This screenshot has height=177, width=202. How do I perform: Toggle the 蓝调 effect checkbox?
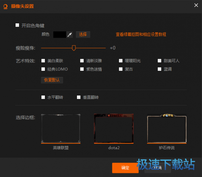(x=160, y=69)
